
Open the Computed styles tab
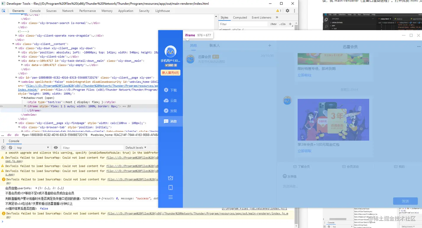(240, 17)
